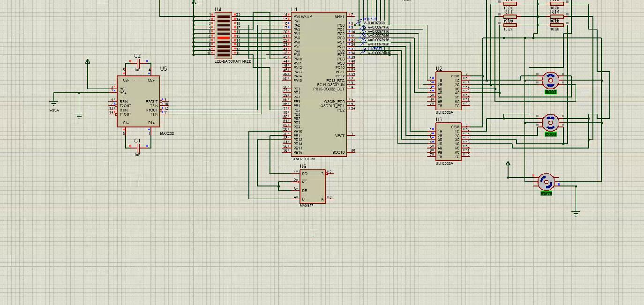Click the lit red segment of the bargraph
The image size is (644, 305).
(x=224, y=38)
